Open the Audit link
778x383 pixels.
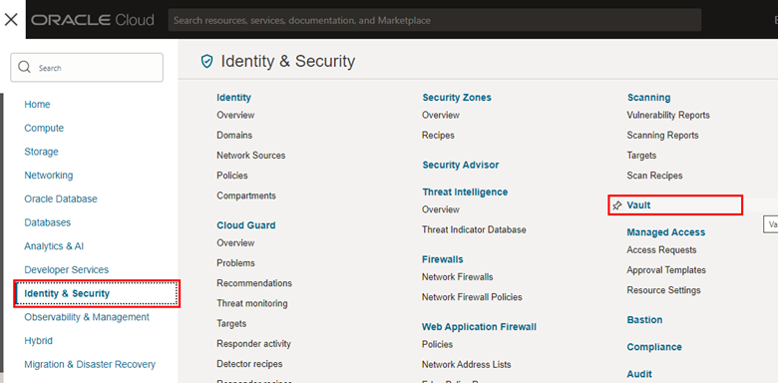(x=639, y=374)
